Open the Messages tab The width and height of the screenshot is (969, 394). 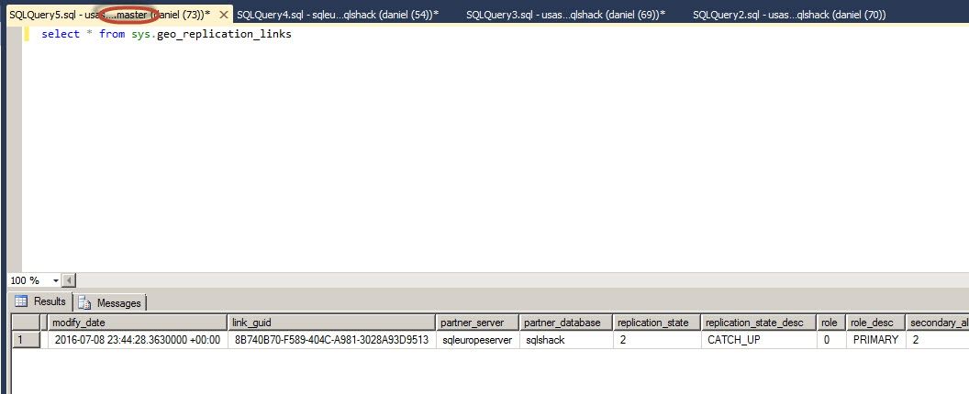pos(110,303)
